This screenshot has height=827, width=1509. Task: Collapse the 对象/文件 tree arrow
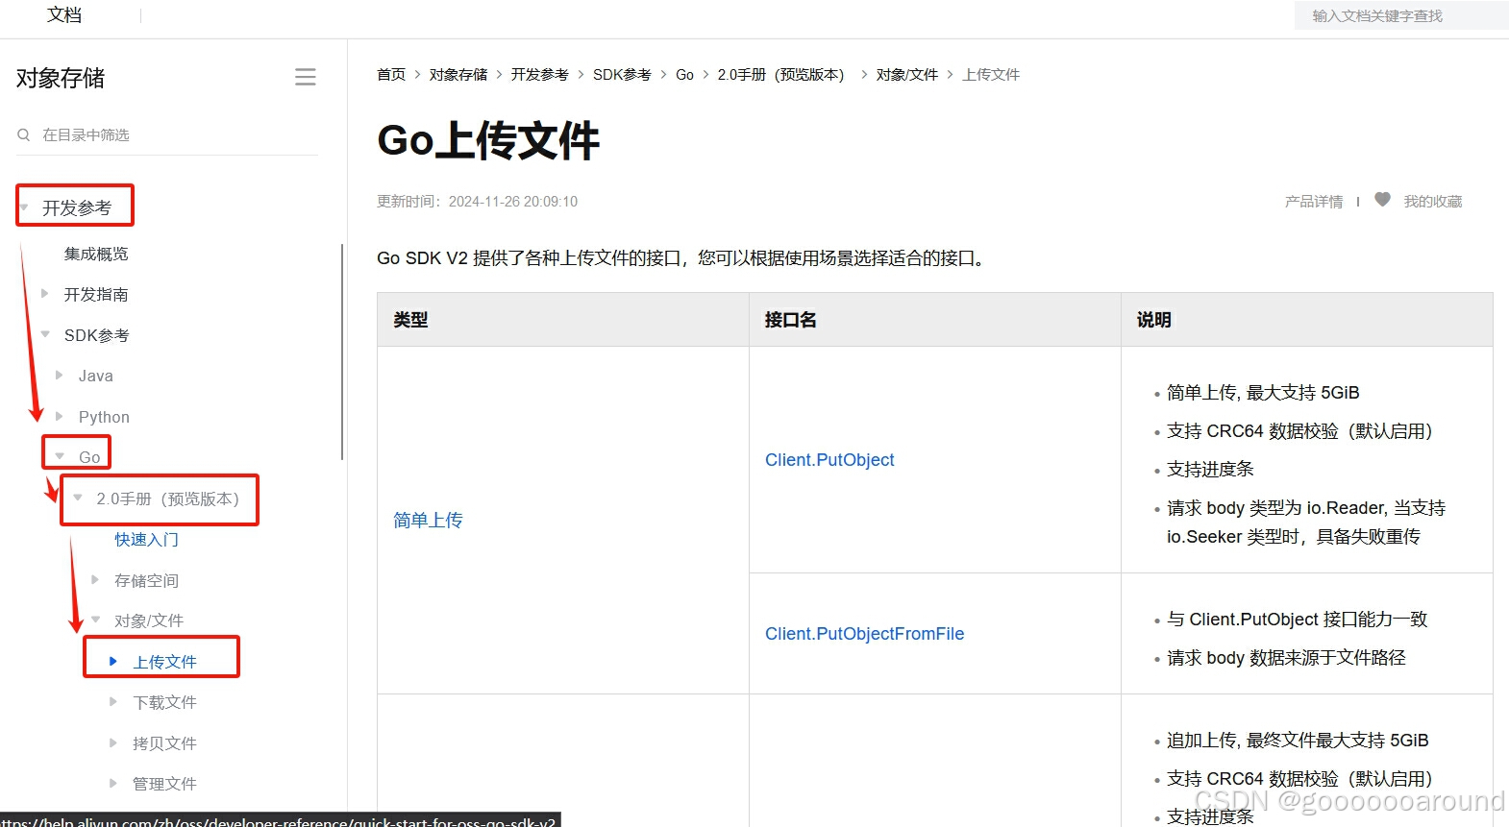(x=96, y=620)
